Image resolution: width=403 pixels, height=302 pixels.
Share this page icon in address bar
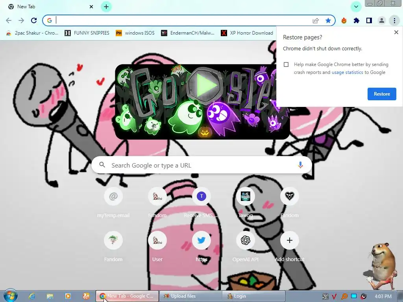(316, 20)
